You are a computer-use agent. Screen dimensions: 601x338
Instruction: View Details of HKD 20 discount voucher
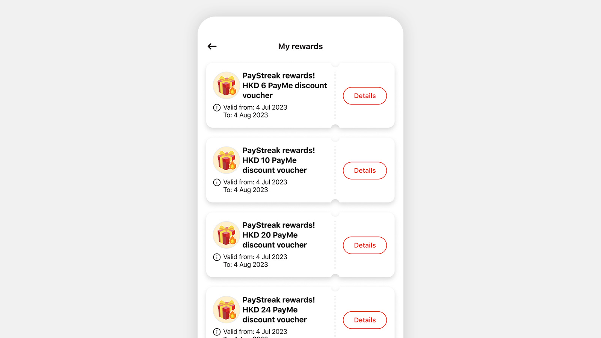click(x=365, y=245)
